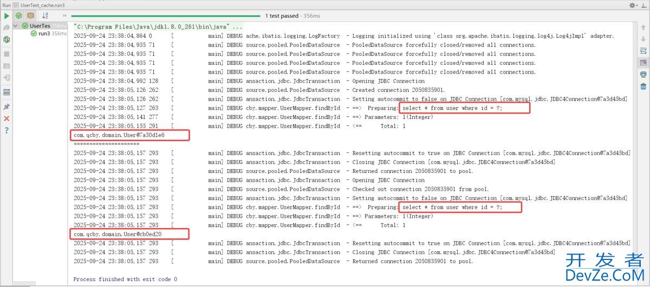This screenshot has height=287, width=650.
Task: Collapse the UserTest tree node
Action: [16, 26]
